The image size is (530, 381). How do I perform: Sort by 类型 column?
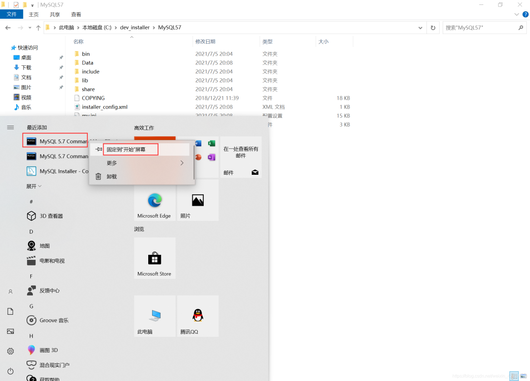click(267, 41)
